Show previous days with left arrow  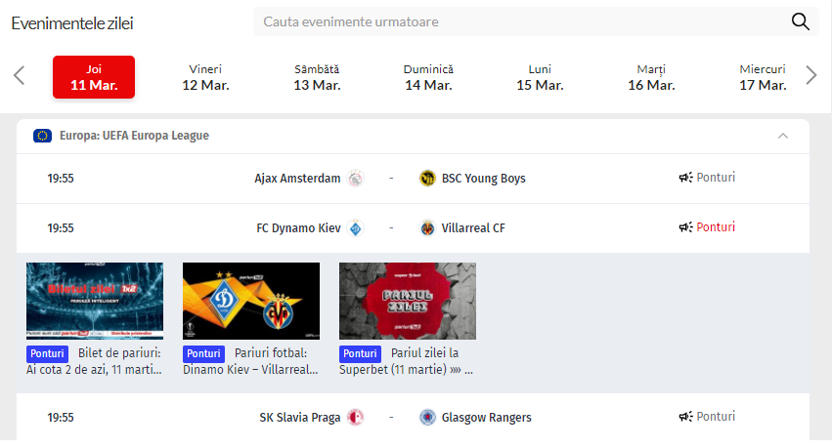coord(19,76)
